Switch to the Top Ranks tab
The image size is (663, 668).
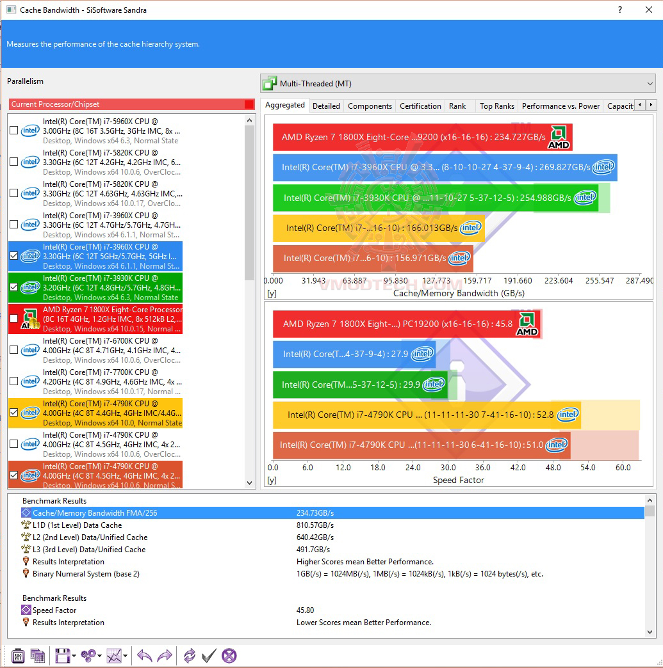point(497,106)
